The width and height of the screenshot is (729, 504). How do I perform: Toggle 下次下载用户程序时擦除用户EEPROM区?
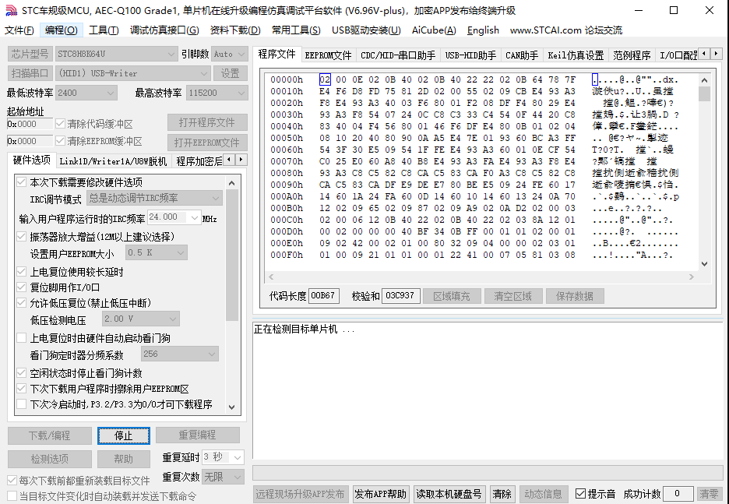(x=21, y=388)
